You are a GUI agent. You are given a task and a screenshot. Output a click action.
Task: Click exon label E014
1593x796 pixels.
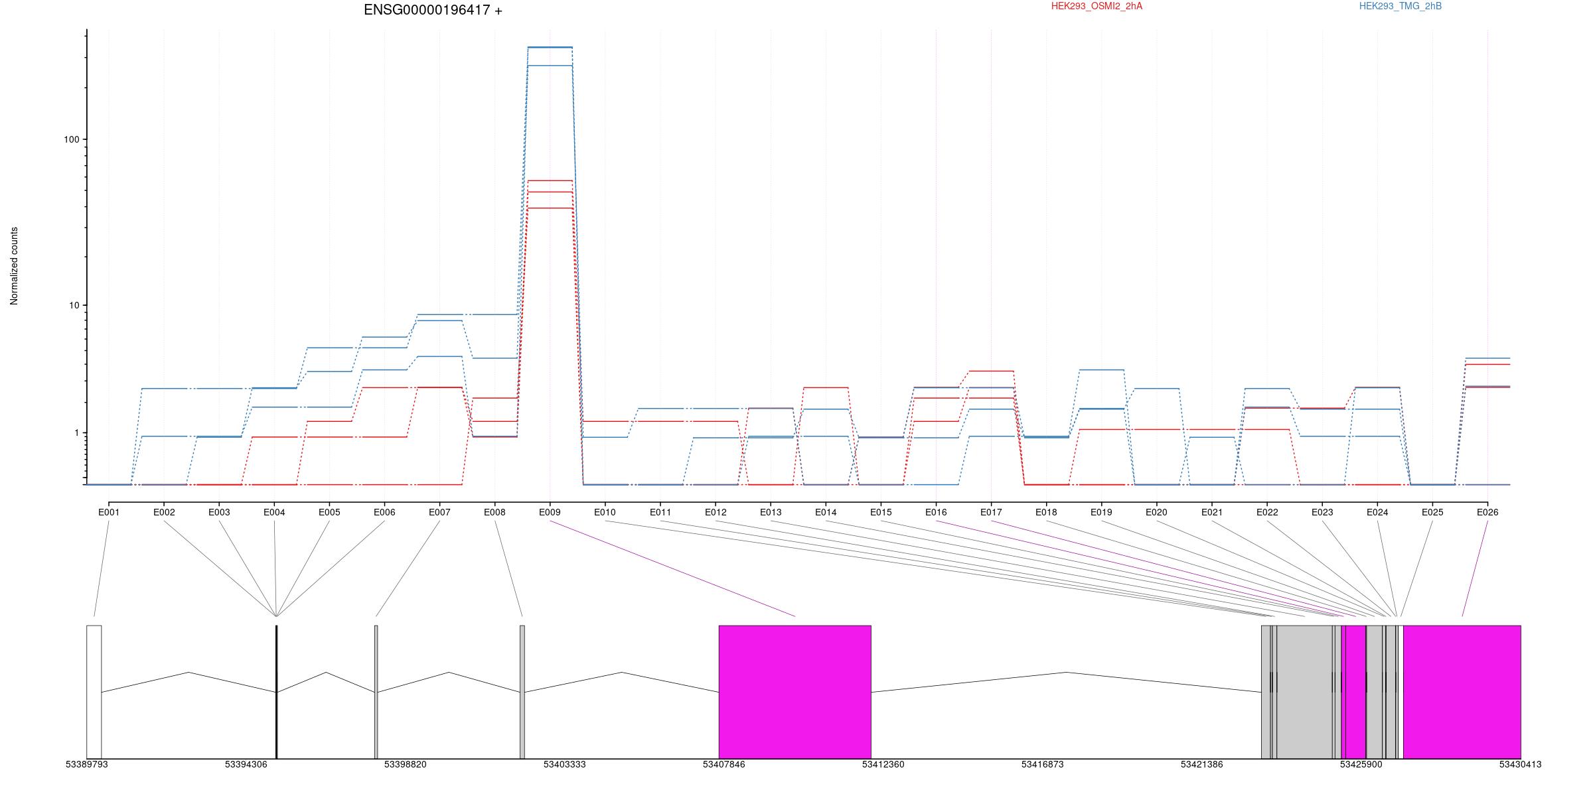point(826,512)
